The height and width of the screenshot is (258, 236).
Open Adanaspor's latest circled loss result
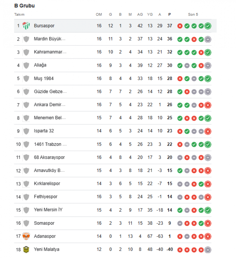tap(208, 236)
